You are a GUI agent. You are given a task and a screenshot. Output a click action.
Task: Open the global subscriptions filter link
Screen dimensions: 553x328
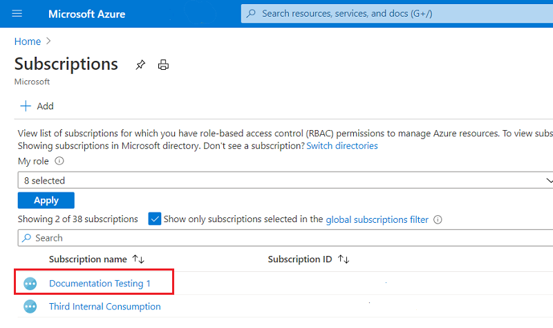[x=377, y=219]
